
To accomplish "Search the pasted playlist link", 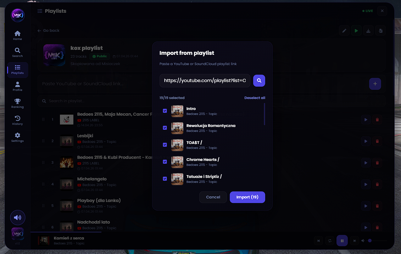I will [x=259, y=81].
